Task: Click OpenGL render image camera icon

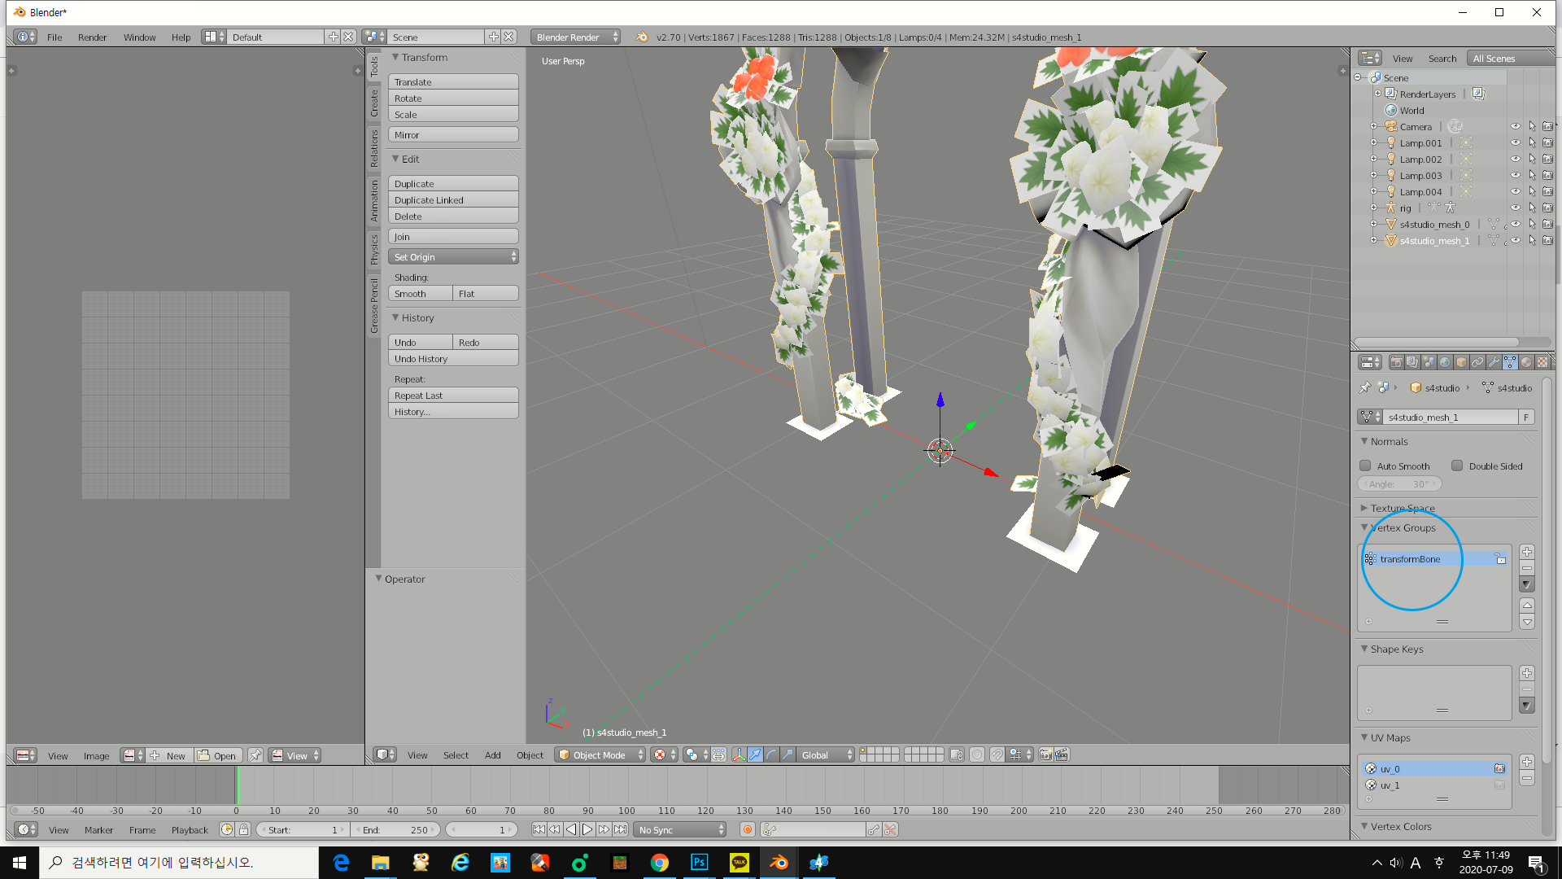Action: click(1046, 754)
